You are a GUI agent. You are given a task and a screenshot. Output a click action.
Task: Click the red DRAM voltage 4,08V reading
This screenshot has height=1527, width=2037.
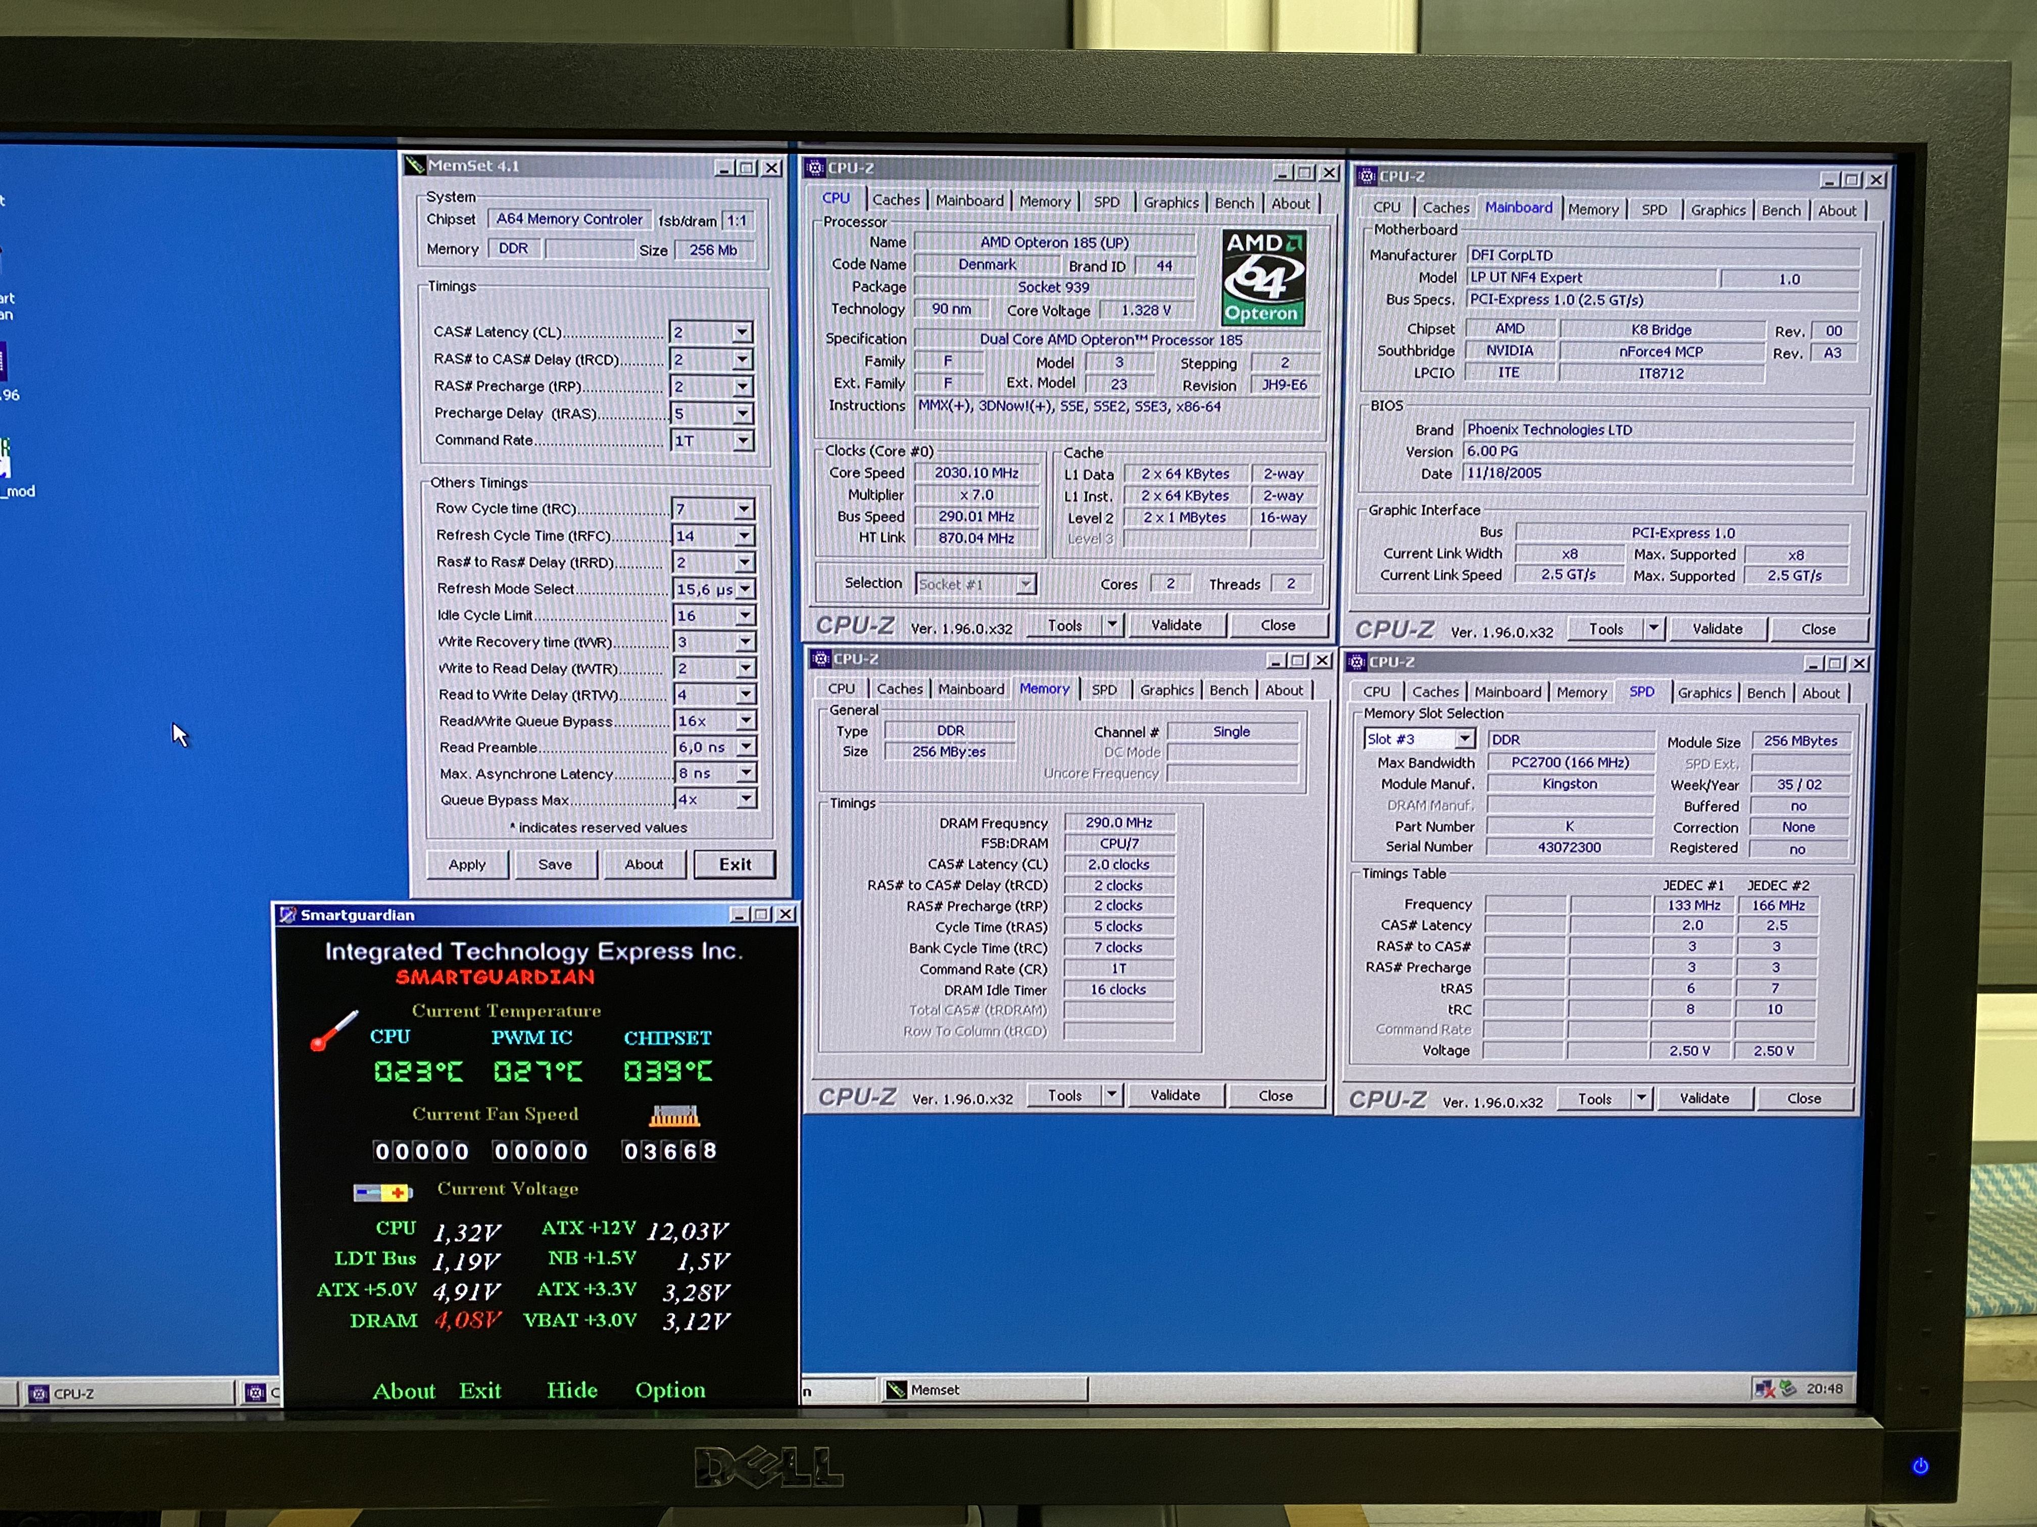(468, 1320)
